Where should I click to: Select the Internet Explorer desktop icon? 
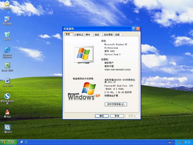click(7, 52)
